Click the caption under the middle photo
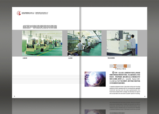This screenshot has width=159, height=114. pos(70,58)
